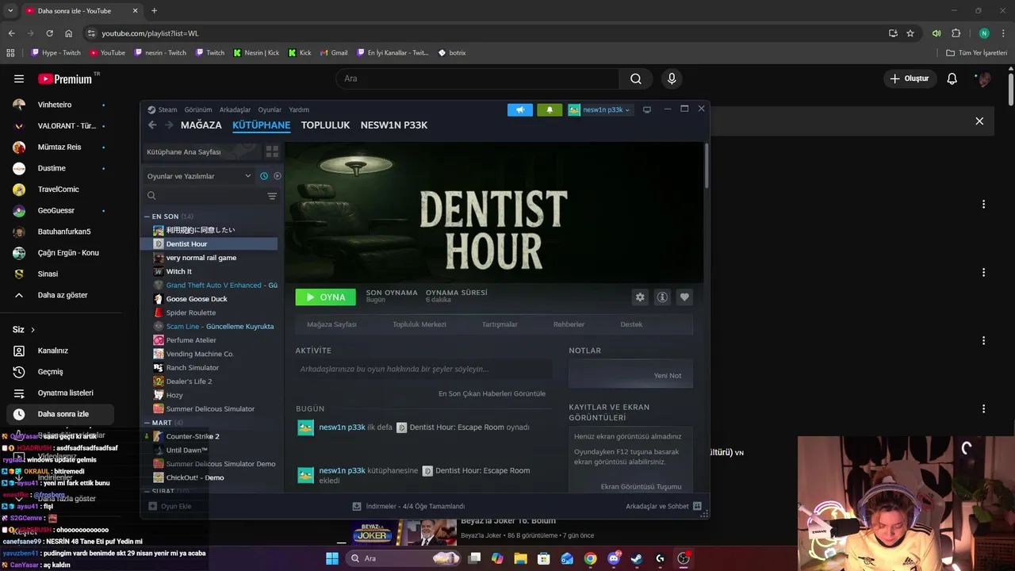
Task: Switch Steam library to grid collections view
Action: click(272, 151)
